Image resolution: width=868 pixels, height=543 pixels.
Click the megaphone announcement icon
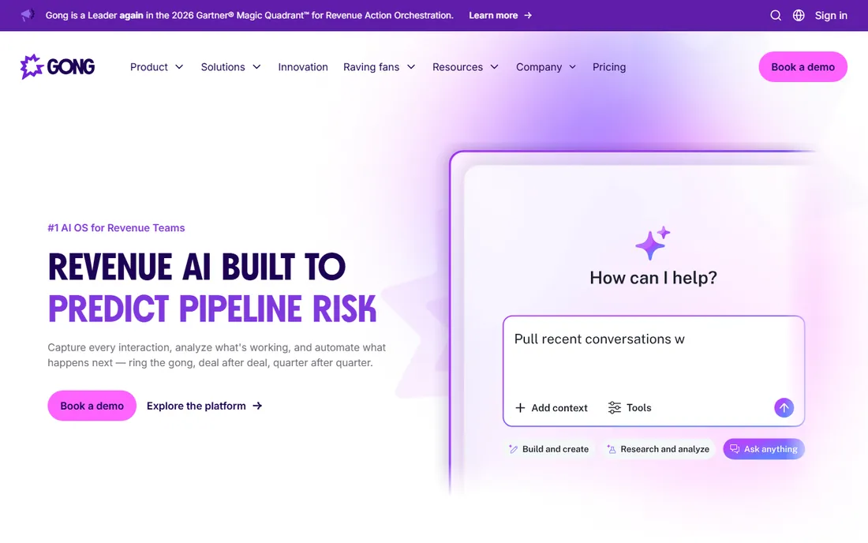pos(27,15)
